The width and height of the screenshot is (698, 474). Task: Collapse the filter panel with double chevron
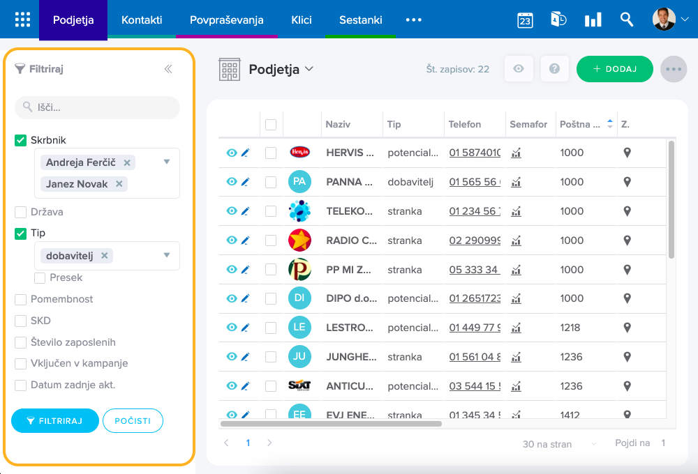click(168, 69)
